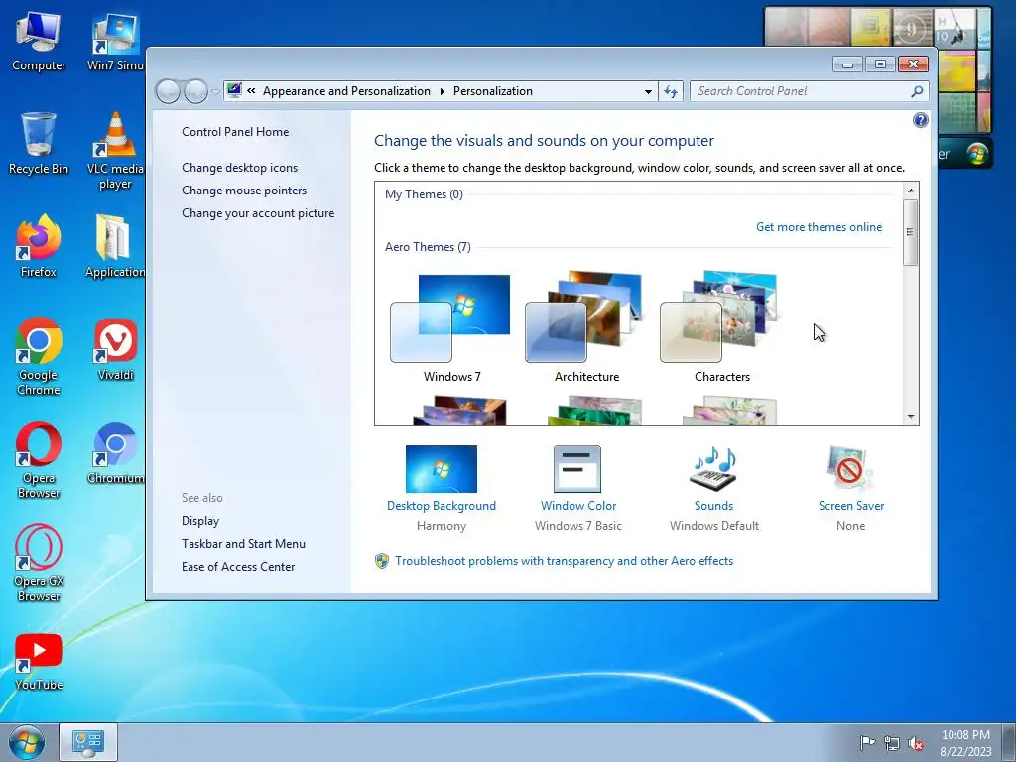
Task: Select the Control Panel taskbar button
Action: [88, 742]
